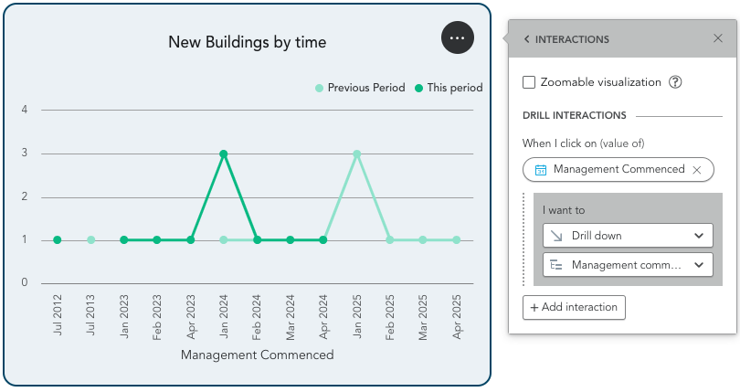Click the Mar 2025 data point
Viewport: 740px width, 392px height.
point(423,240)
